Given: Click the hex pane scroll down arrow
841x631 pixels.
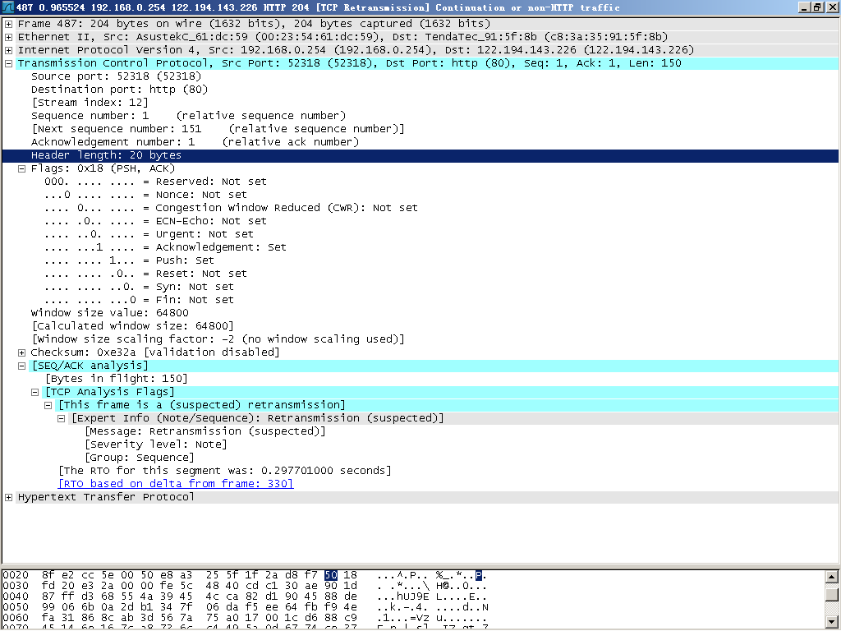Looking at the screenshot, I should [831, 622].
